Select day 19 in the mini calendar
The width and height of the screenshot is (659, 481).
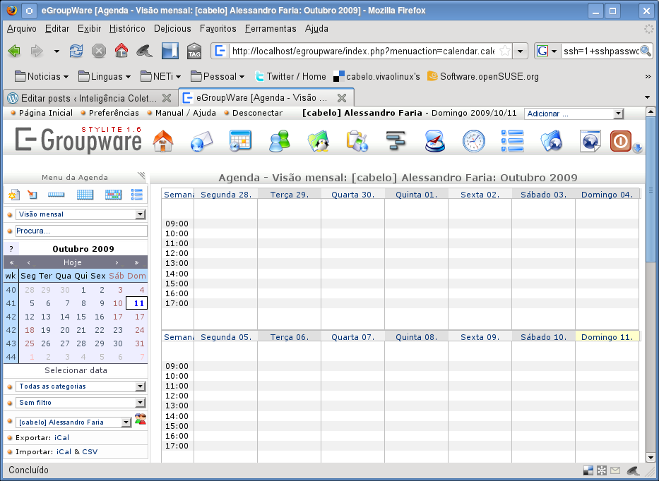(46, 330)
